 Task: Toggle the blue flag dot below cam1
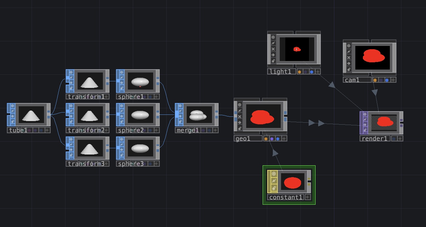point(387,80)
